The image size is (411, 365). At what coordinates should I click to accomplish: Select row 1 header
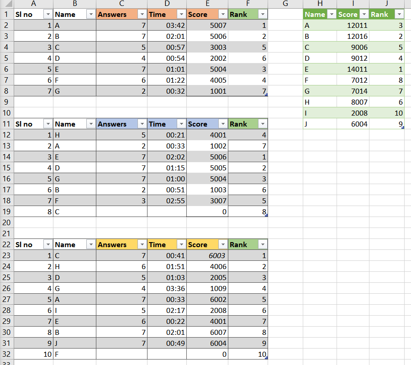point(7,14)
